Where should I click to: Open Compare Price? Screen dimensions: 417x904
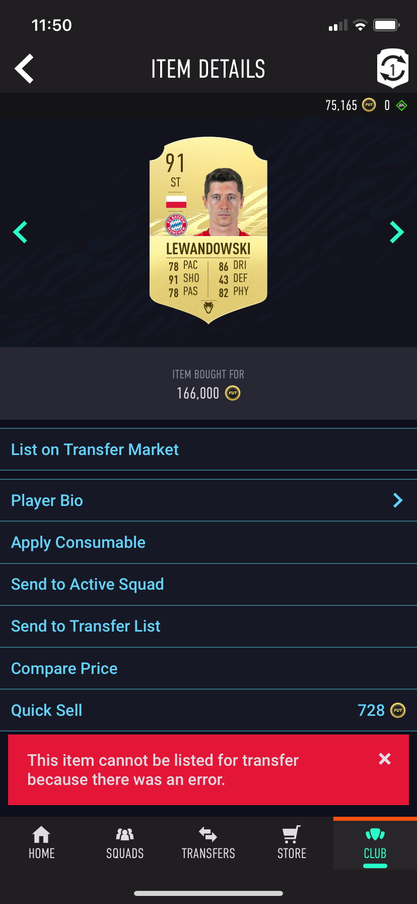208,668
